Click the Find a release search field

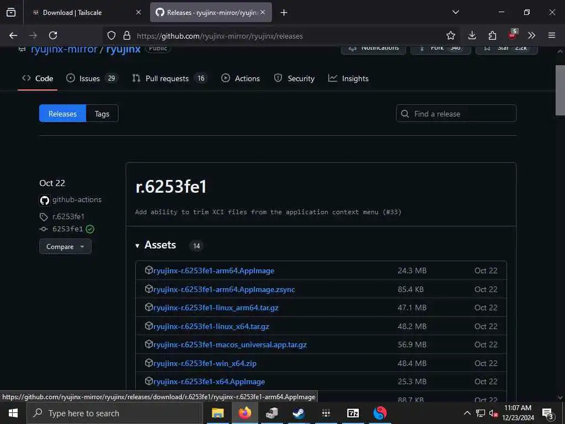[x=456, y=114]
